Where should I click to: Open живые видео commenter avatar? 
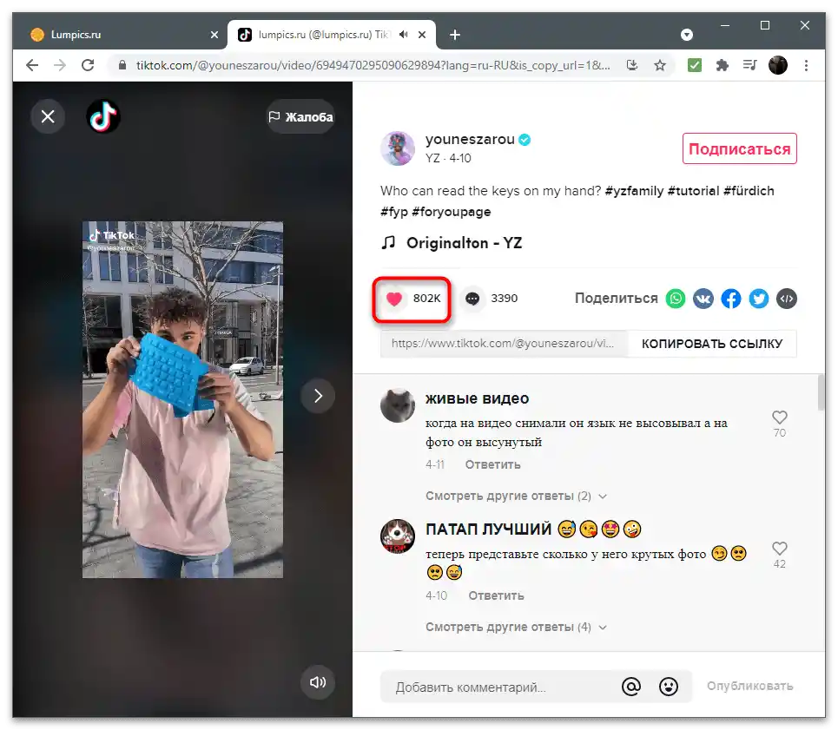coord(398,404)
